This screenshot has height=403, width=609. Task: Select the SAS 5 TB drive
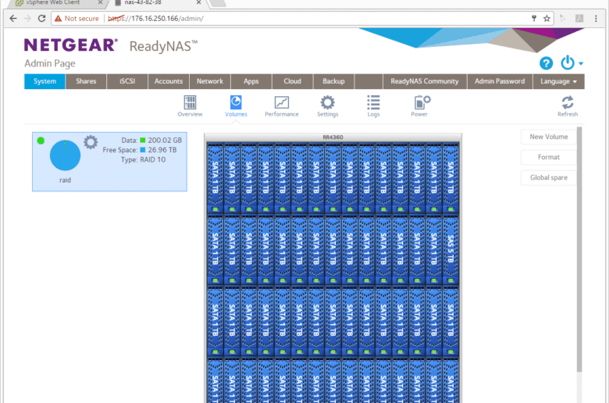click(451, 250)
